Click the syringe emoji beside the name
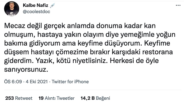The height and width of the screenshot is (106, 184). click(52, 5)
